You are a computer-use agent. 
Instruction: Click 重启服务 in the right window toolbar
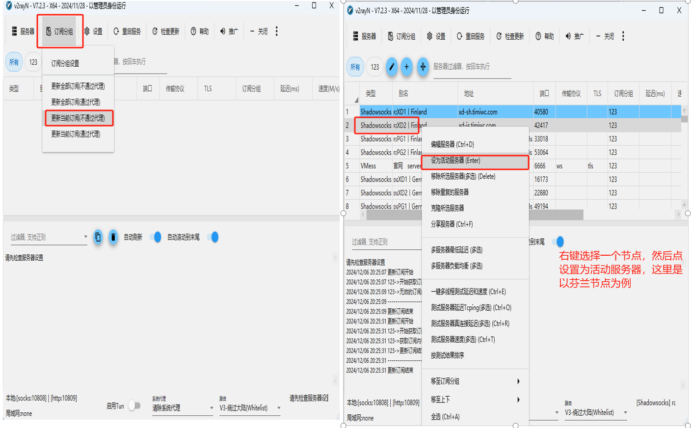coord(470,36)
